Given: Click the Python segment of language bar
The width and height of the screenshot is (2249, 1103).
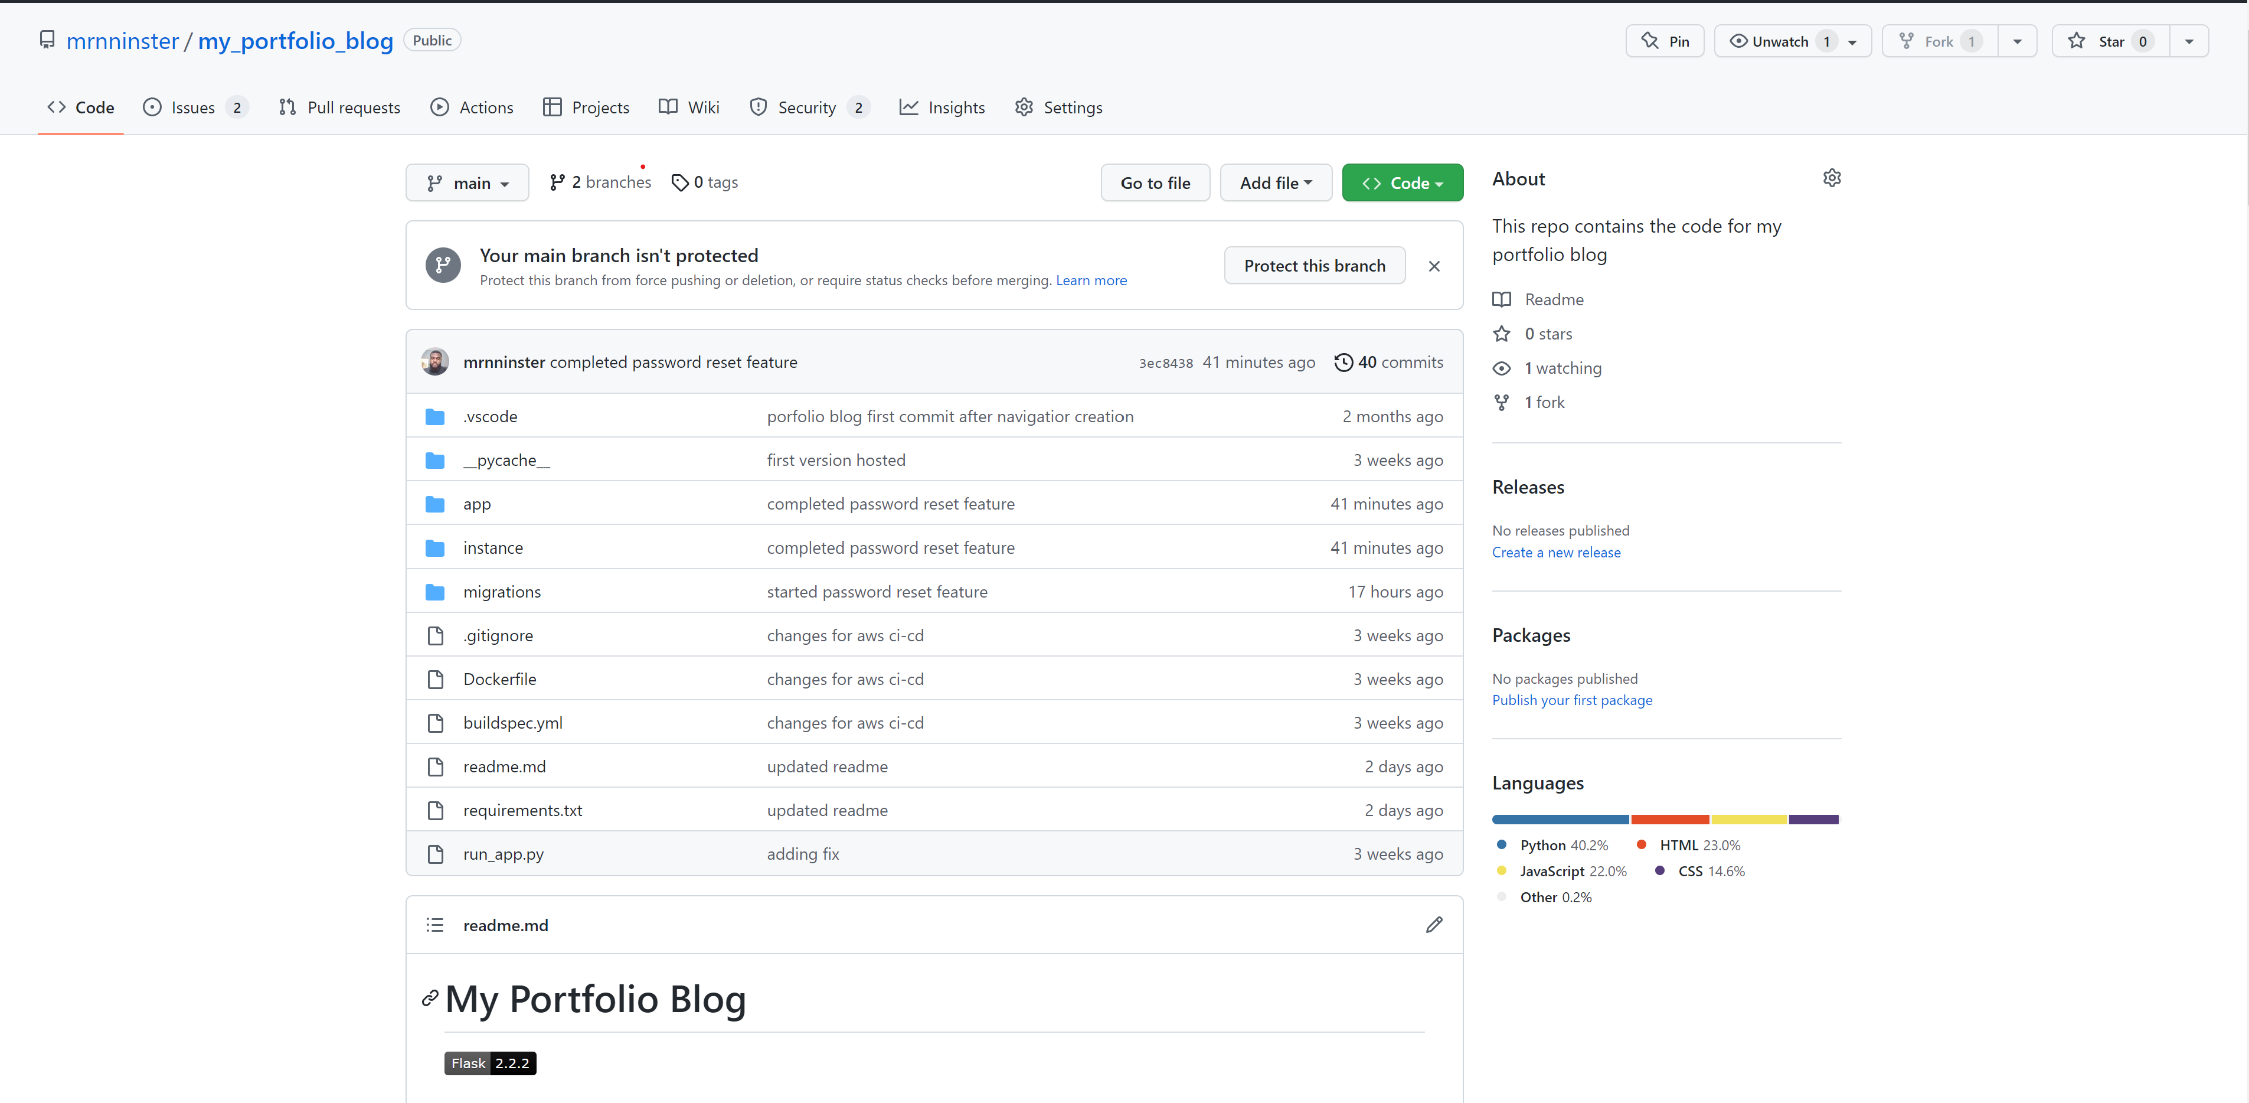Looking at the screenshot, I should coord(1560,819).
